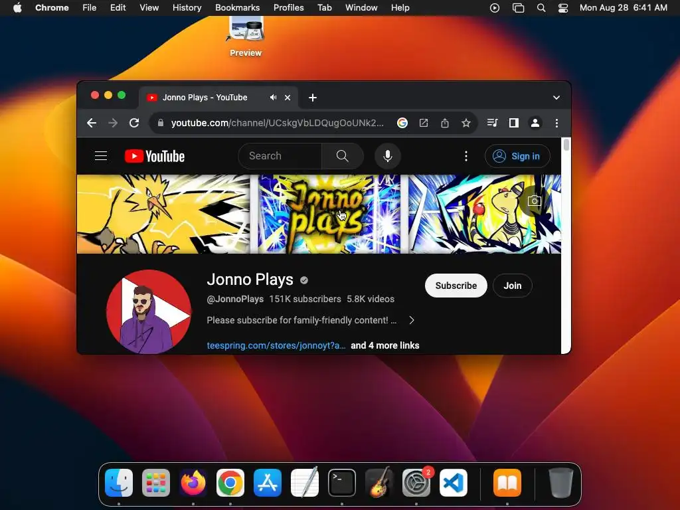Click the Google icon in the address bar

(x=402, y=123)
